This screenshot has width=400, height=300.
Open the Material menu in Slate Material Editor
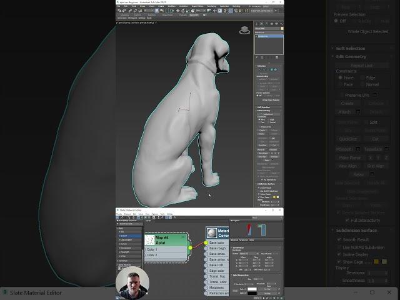click(x=127, y=214)
